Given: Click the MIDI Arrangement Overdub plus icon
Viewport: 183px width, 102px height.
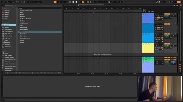Looking at the screenshot, I should pyautogui.click(x=81, y=2).
